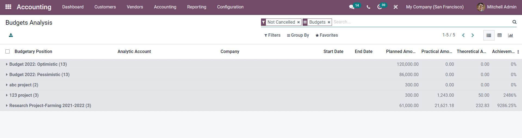Switch to graph chart view

(510, 35)
